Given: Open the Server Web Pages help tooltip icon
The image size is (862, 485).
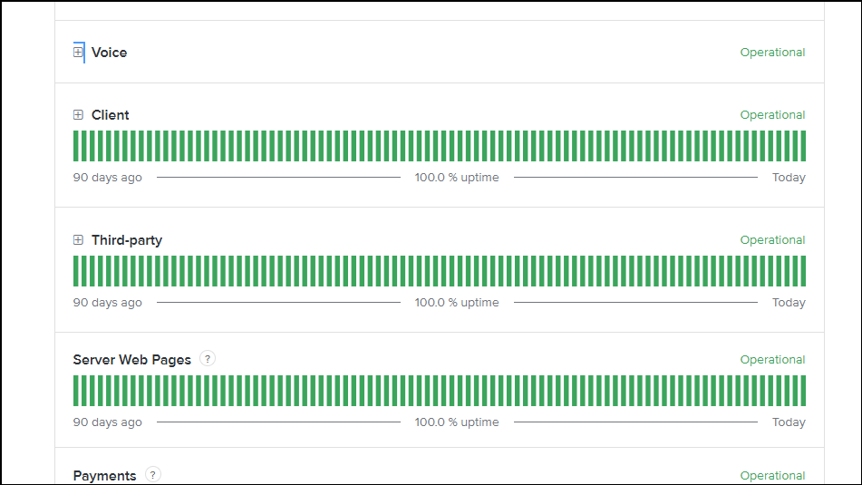Looking at the screenshot, I should pos(208,359).
